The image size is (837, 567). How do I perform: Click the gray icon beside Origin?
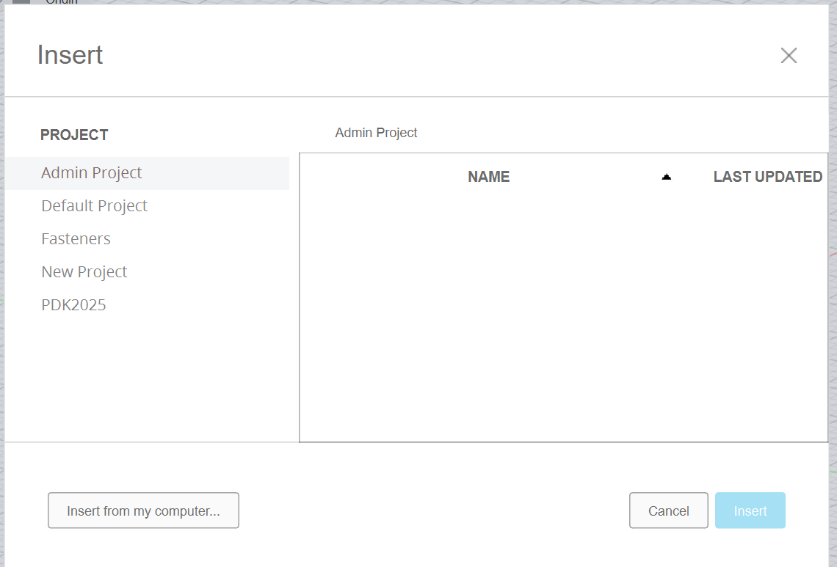[21, 1]
